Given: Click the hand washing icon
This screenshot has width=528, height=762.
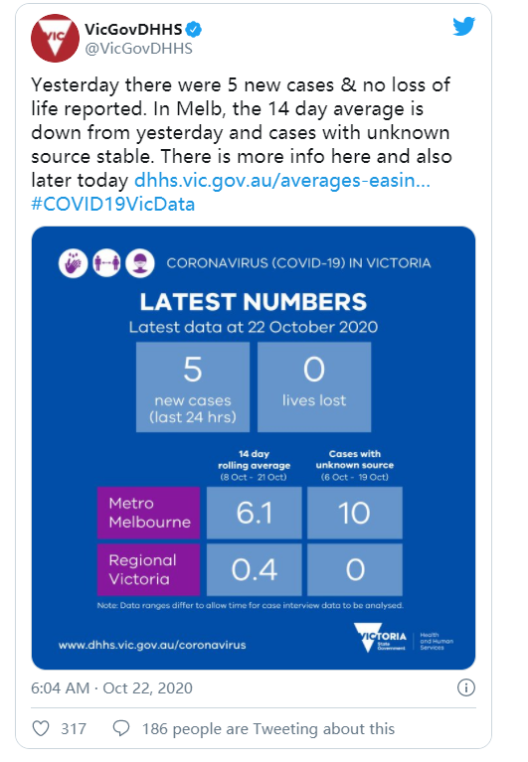Looking at the screenshot, I should pyautogui.click(x=74, y=263).
